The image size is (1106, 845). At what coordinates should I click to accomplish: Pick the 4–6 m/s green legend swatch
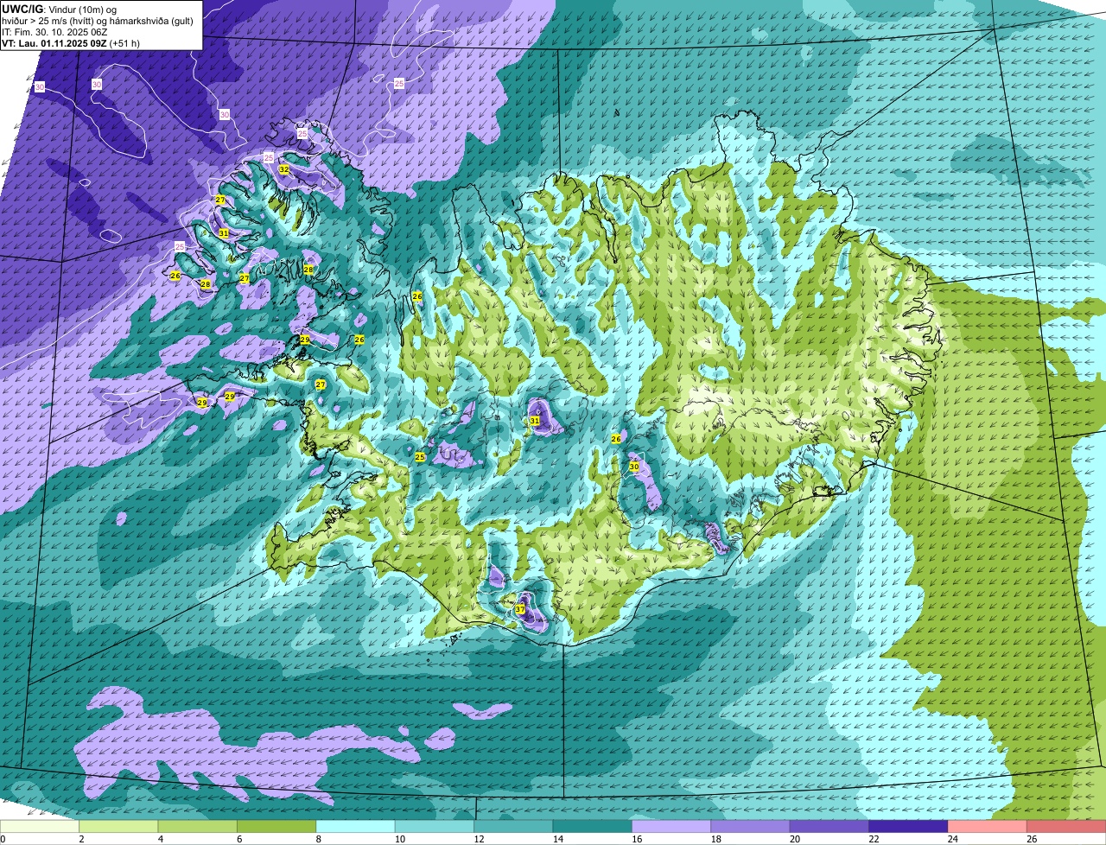(x=199, y=827)
